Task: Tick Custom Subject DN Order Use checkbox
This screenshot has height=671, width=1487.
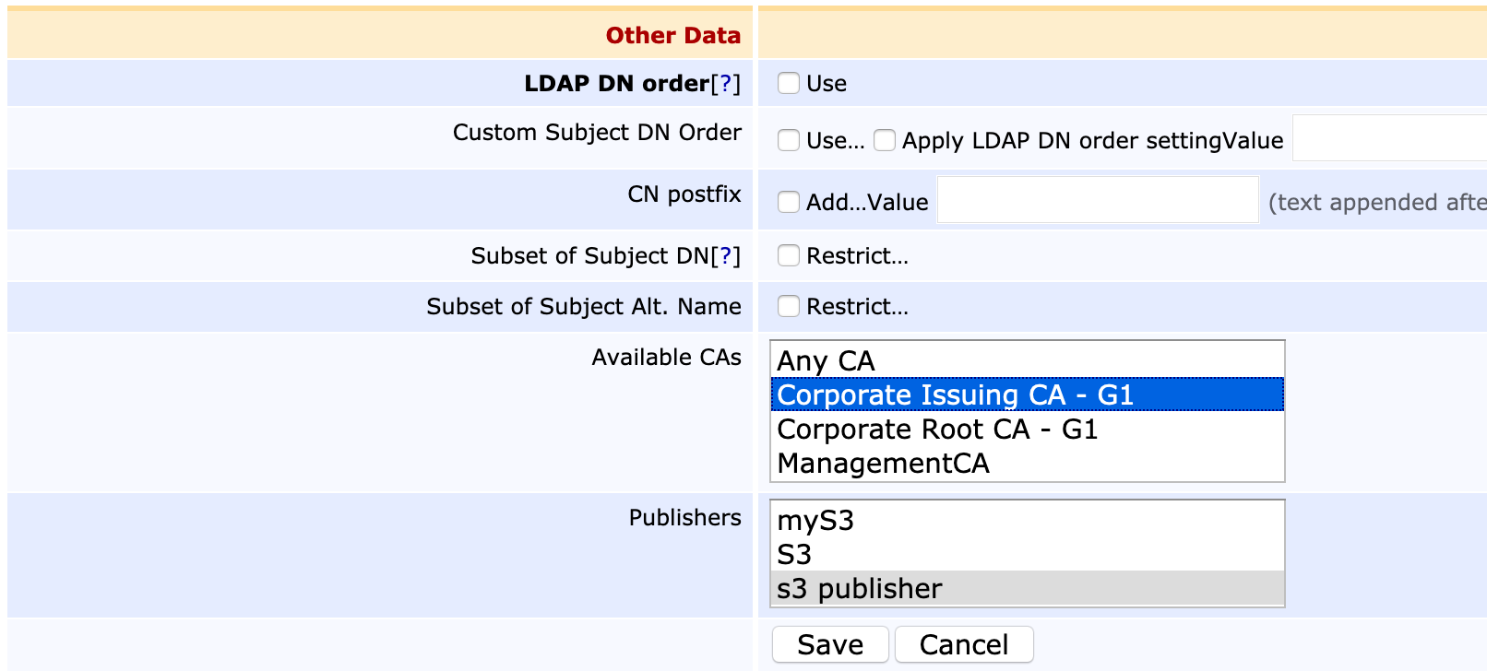Action: [x=788, y=140]
